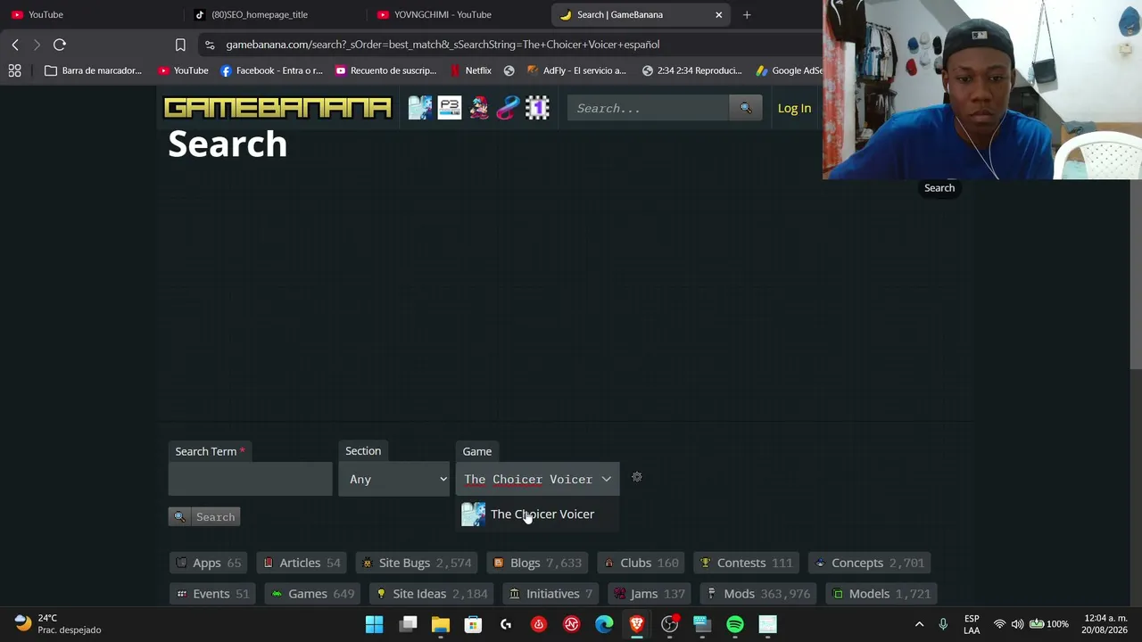Show hidden system tray icons

(920, 624)
